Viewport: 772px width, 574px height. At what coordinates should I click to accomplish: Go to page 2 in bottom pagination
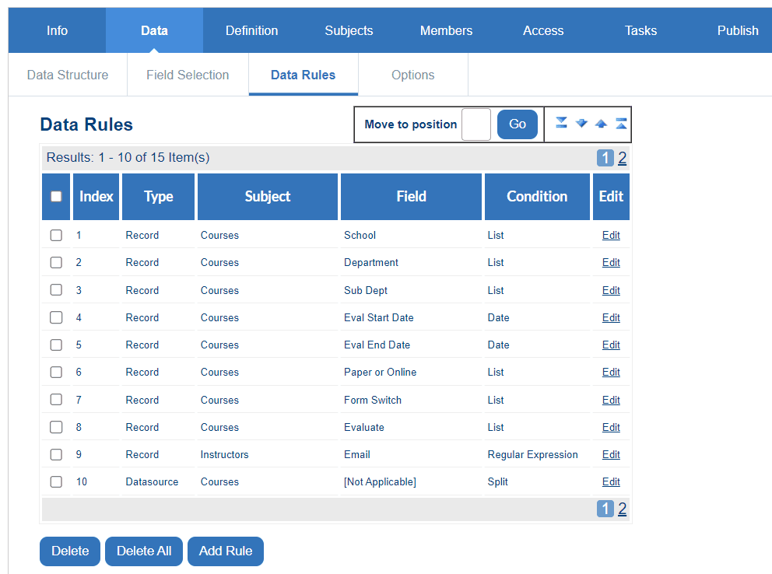[x=623, y=509]
